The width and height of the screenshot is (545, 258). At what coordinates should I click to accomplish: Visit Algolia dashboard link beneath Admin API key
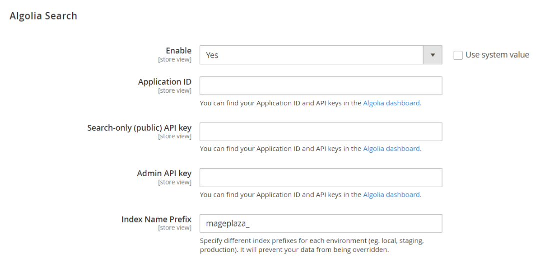point(391,195)
